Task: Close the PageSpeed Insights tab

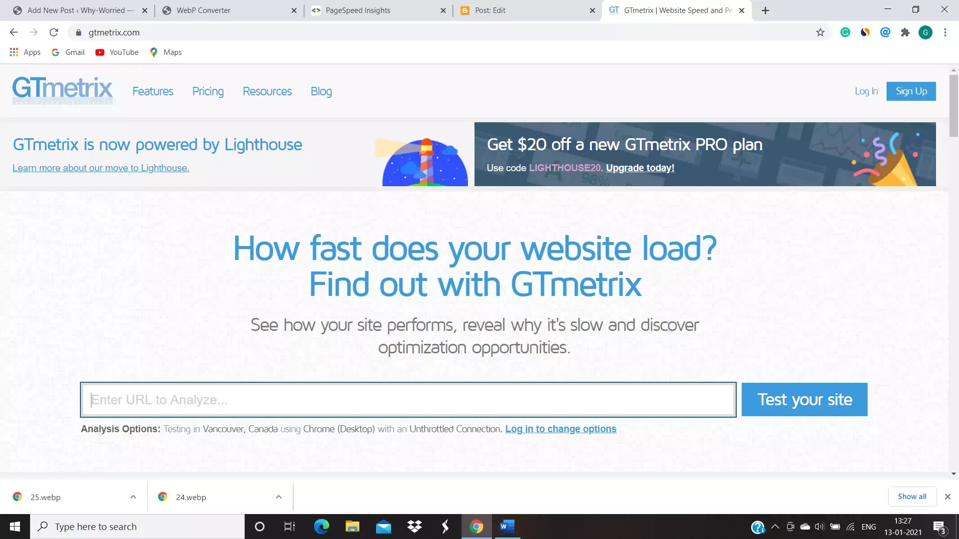Action: tap(443, 10)
